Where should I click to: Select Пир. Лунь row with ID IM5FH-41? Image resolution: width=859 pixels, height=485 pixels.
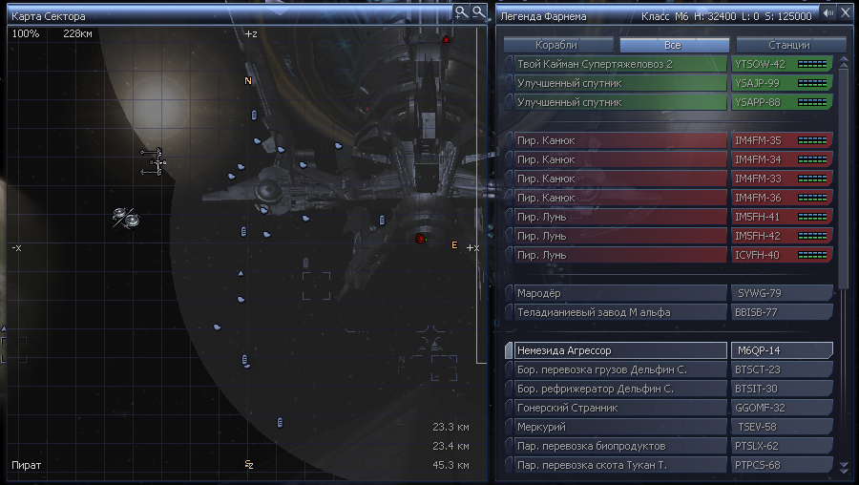pos(620,217)
